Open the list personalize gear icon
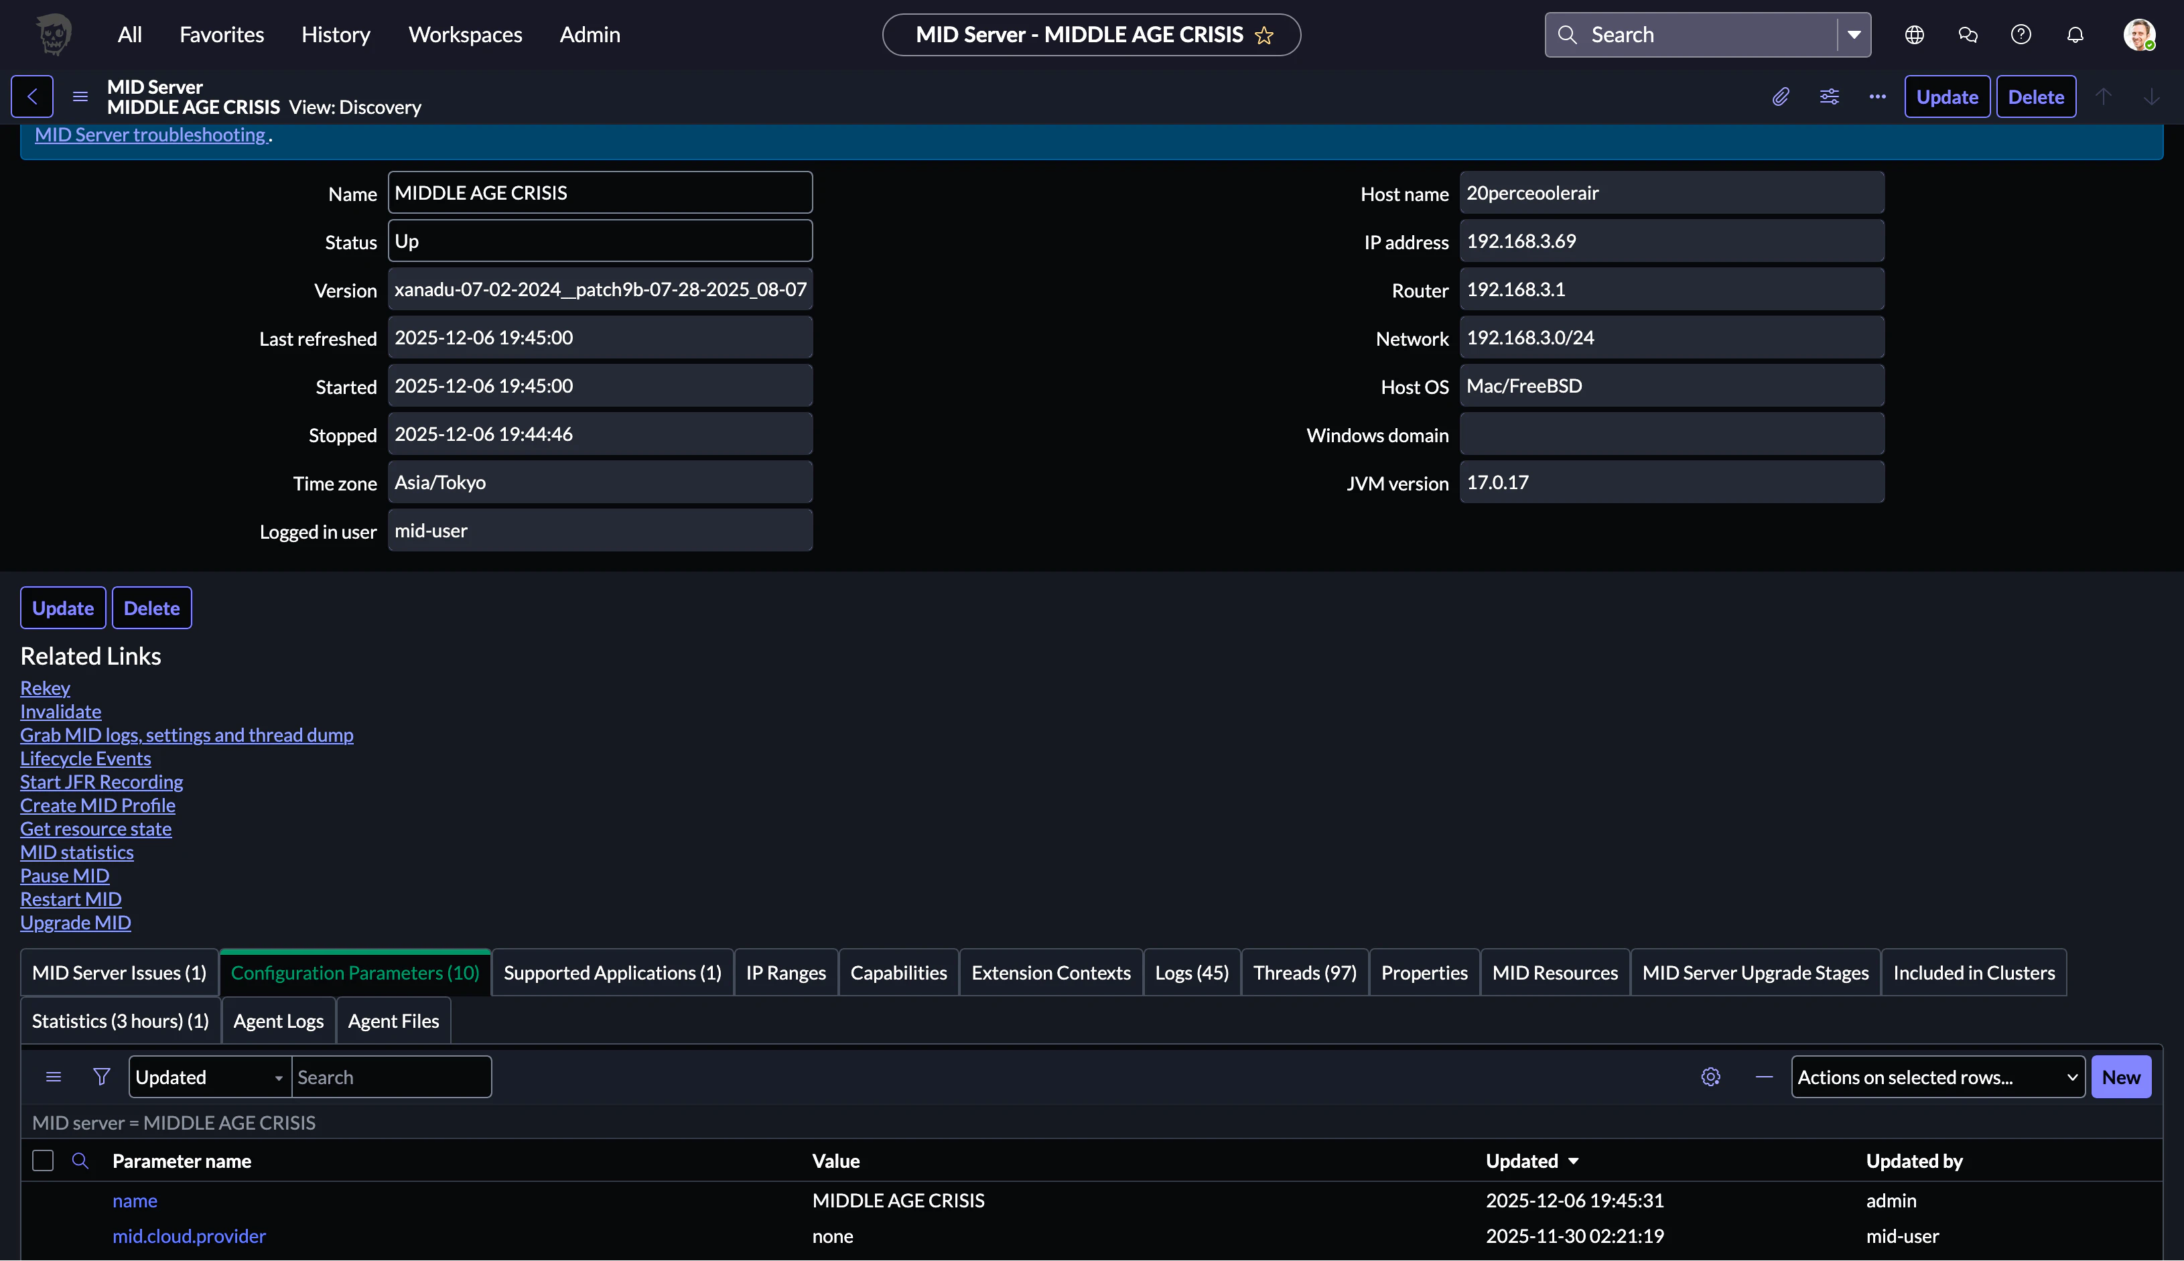This screenshot has height=1261, width=2184. pos(1710,1077)
